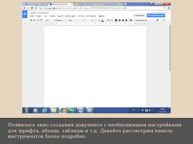Open the line spacing dropdown
This screenshot has width=193, height=144.
[131, 20]
